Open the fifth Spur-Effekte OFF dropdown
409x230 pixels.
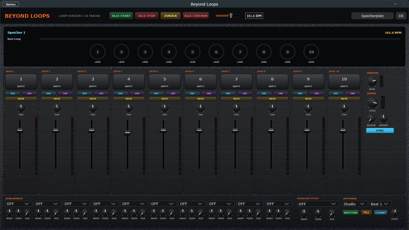pos(134,204)
